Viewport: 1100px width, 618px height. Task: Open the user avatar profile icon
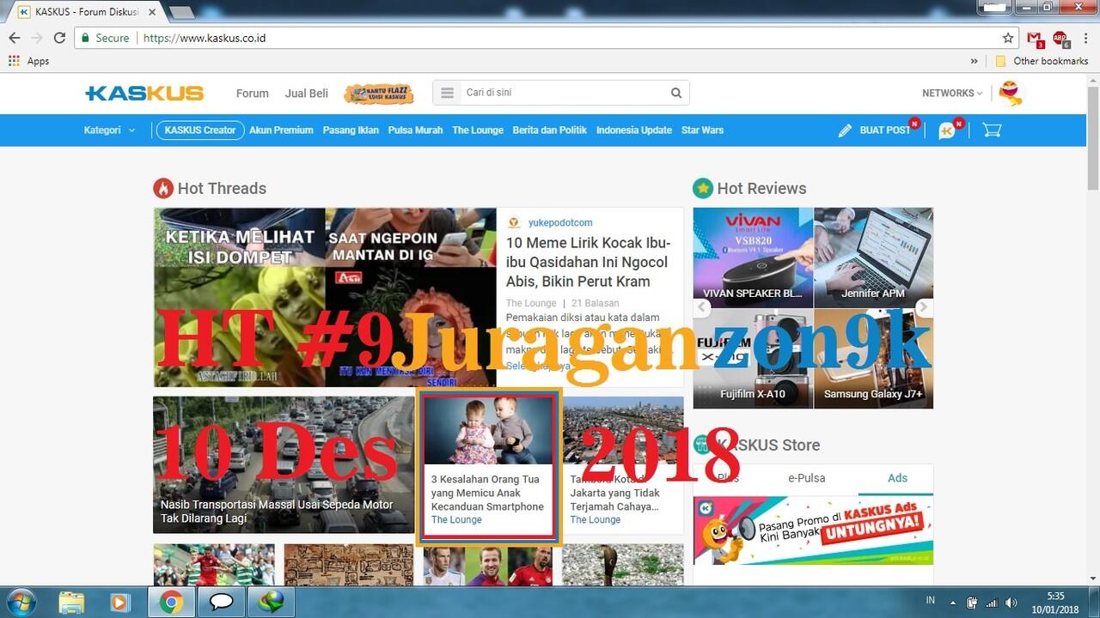(x=1011, y=93)
